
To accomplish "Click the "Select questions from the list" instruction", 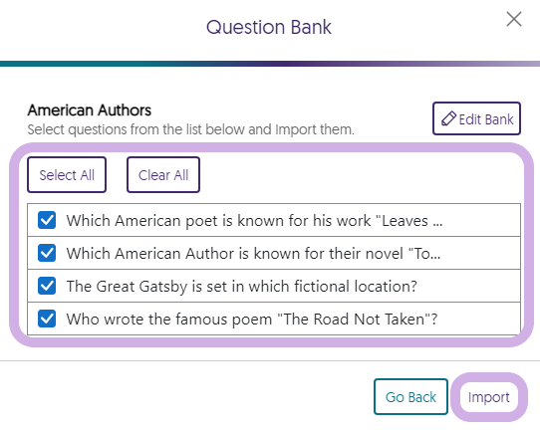I will point(190,129).
